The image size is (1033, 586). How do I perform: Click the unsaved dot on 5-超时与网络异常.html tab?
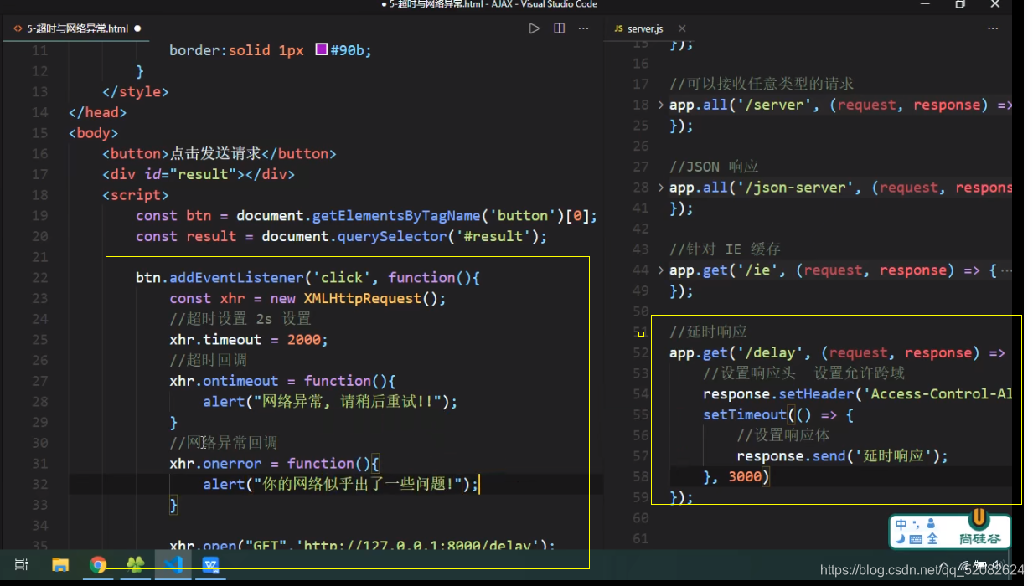pos(138,28)
